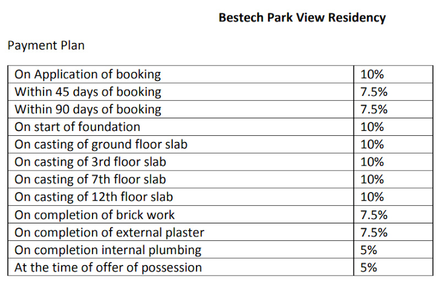This screenshot has width=442, height=291.
Task: Click the 7.5% value for brick work completion
Action: click(x=374, y=215)
